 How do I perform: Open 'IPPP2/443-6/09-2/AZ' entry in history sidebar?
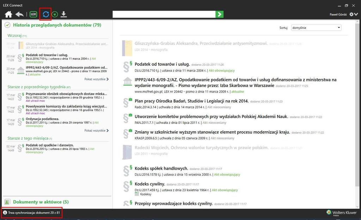67,68
